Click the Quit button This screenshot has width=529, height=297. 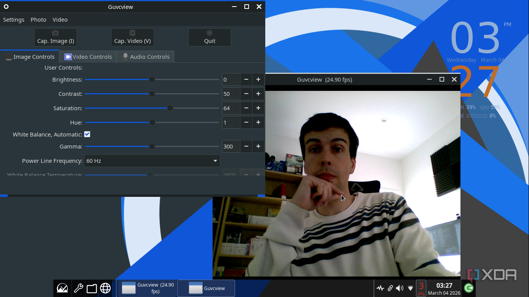point(210,37)
